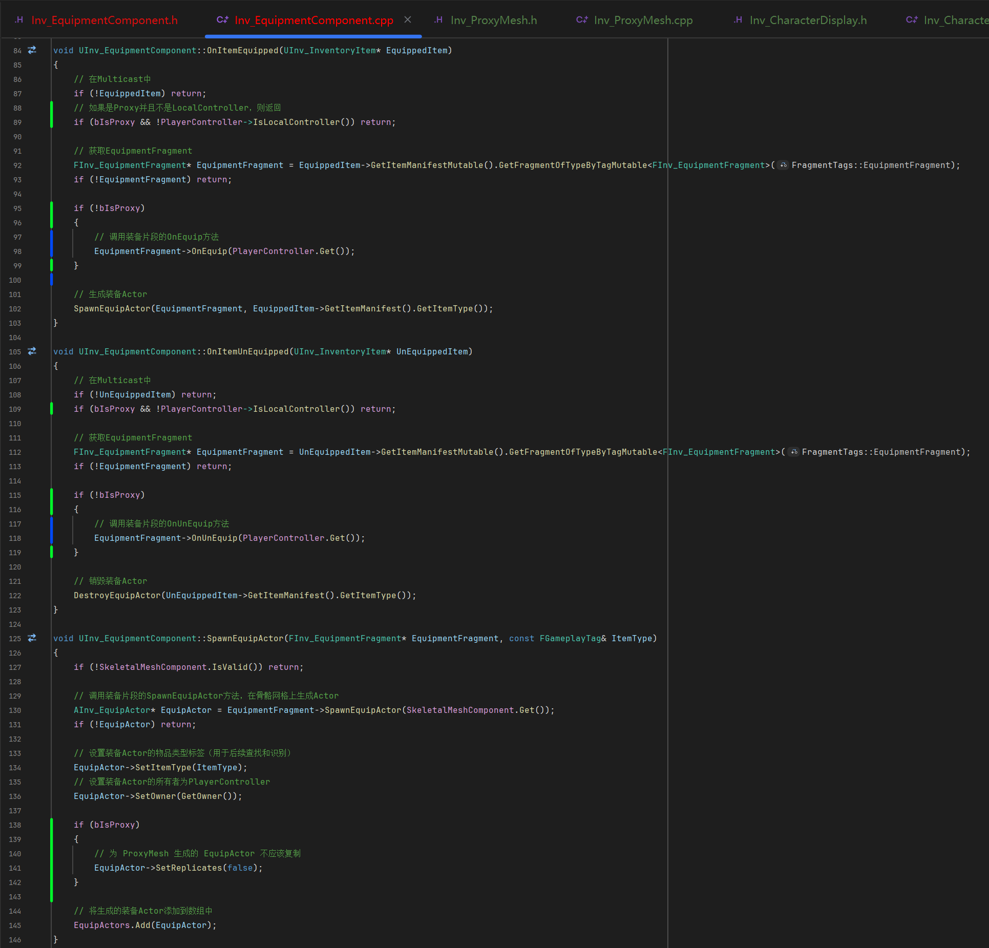Screen dimensions: 989x948
Task: Close the Inv_EquipmentComponent.cpp tab
Action: 408,20
